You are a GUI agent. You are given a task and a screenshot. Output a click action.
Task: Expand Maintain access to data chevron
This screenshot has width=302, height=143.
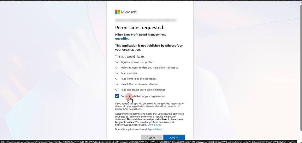tap(117, 68)
